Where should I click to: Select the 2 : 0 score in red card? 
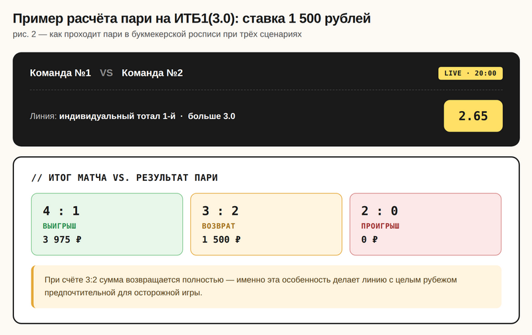pyautogui.click(x=380, y=211)
